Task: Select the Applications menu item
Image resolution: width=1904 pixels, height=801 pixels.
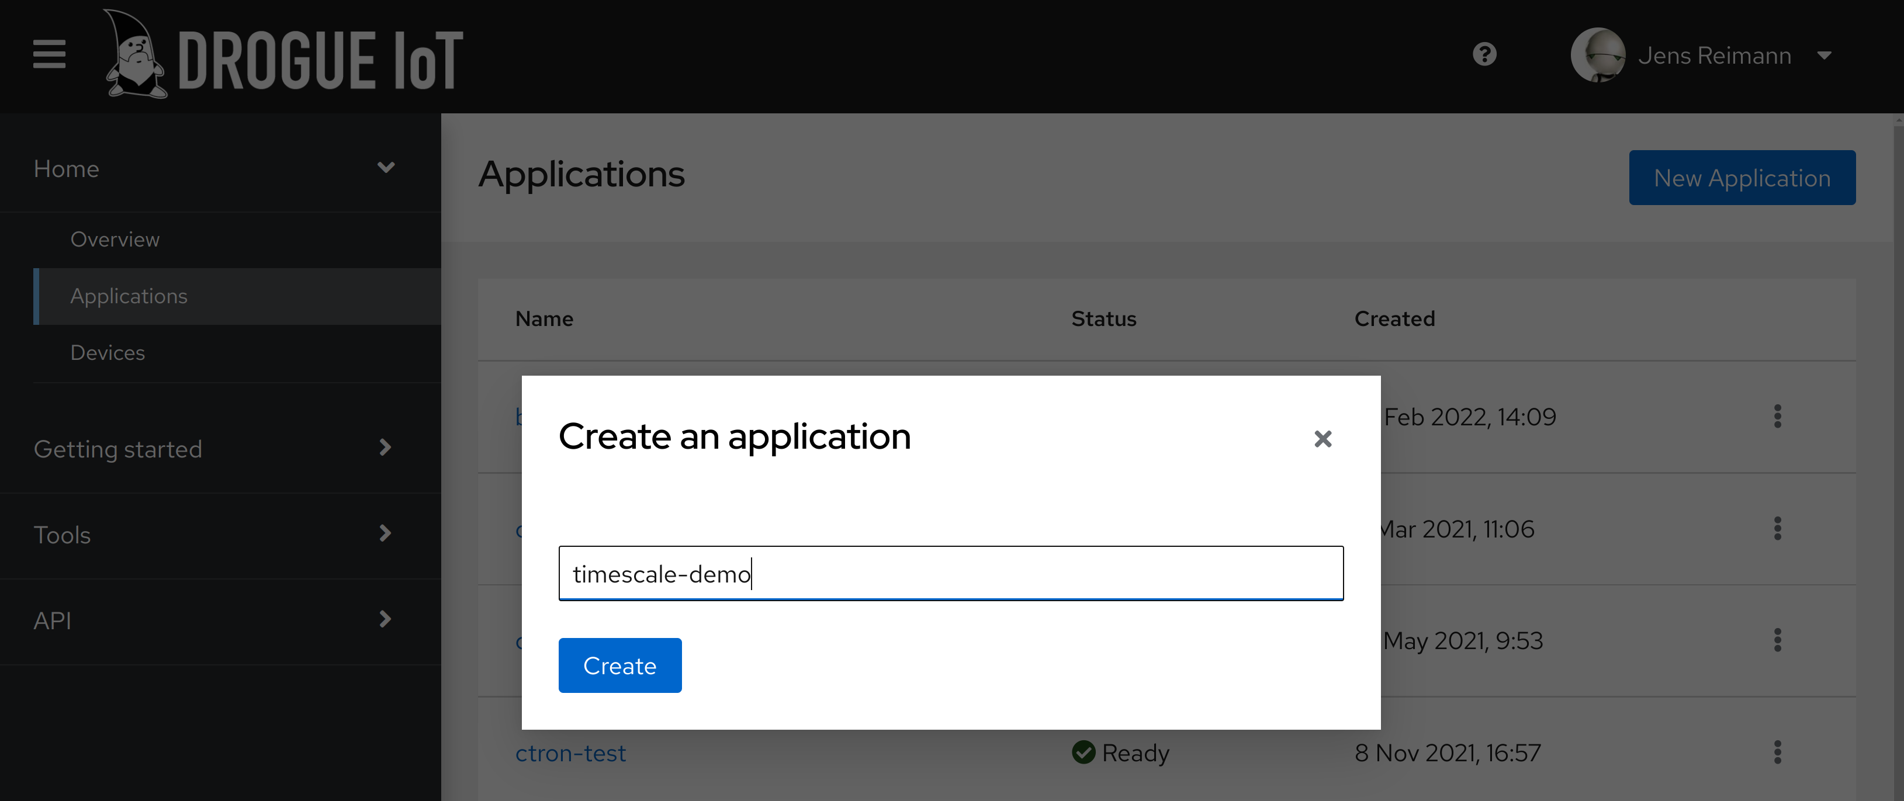Action: [129, 295]
